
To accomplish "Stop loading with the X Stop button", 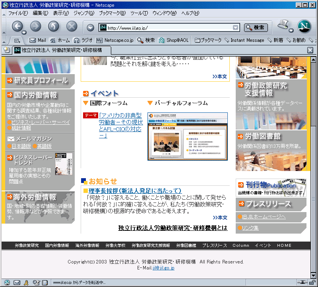I will click(x=72, y=26).
